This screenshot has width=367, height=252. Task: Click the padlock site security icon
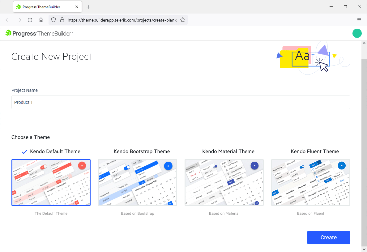click(62, 19)
